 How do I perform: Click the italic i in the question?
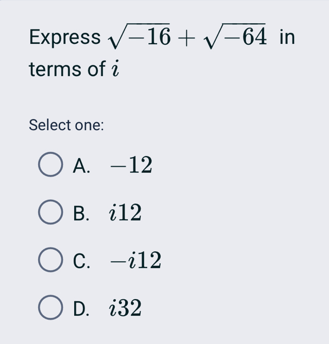coord(116,69)
